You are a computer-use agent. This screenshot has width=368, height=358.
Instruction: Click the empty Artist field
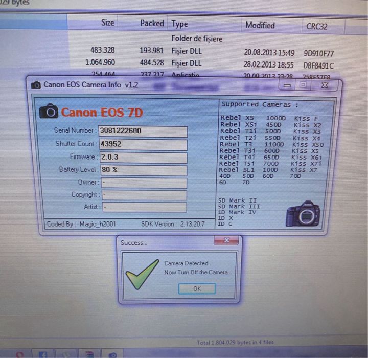tap(144, 207)
